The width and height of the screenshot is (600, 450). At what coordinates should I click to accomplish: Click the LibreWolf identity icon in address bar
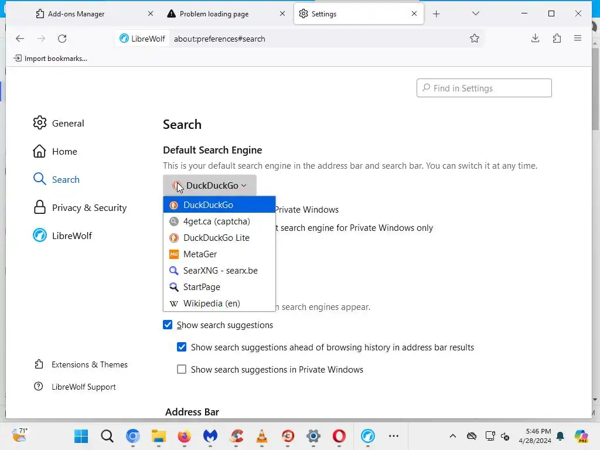142,39
